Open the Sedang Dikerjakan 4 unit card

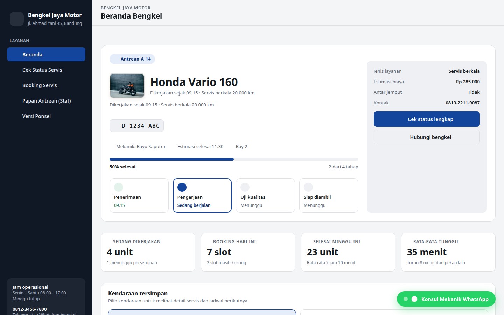tap(148, 252)
